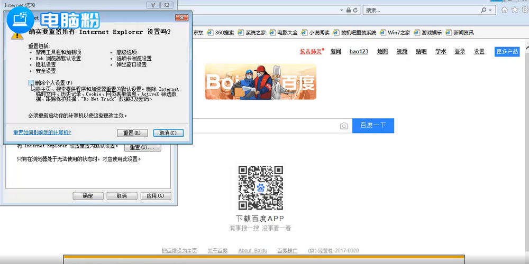
Task: Click the Baidu app QR code
Action: tap(260, 188)
